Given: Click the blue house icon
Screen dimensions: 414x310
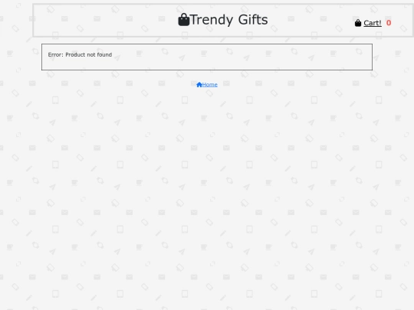Looking at the screenshot, I should coord(199,84).
